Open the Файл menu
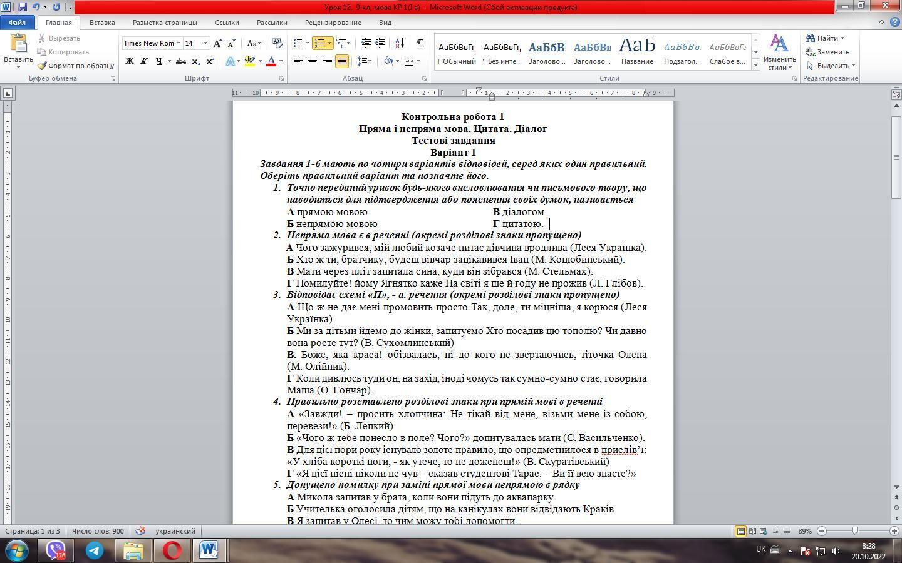902x563 pixels. click(18, 23)
